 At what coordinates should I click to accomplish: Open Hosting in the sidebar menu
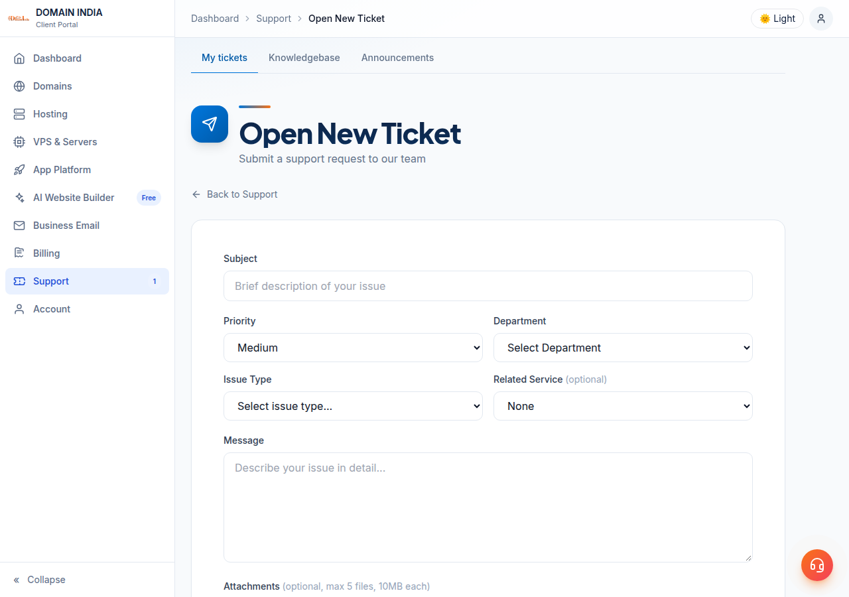coord(87,114)
